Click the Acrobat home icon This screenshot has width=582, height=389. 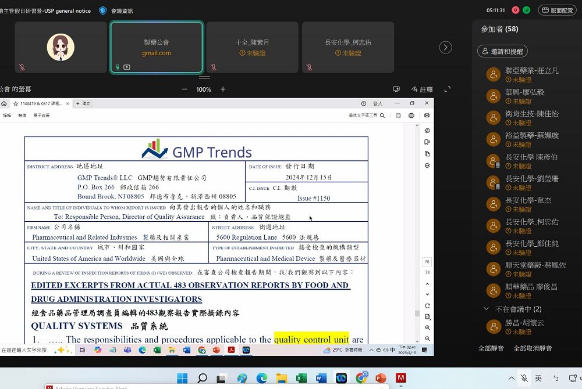coord(3,103)
